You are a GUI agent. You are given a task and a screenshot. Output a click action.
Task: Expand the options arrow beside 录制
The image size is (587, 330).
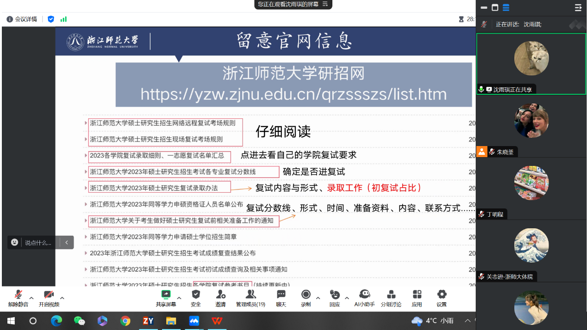click(x=318, y=298)
